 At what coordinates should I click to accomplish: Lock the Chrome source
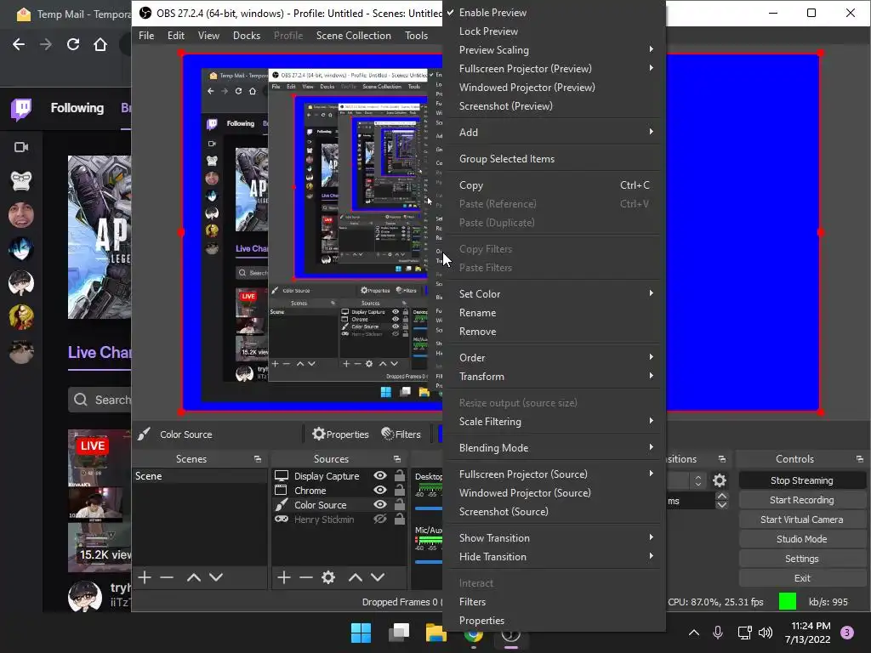[x=400, y=490]
